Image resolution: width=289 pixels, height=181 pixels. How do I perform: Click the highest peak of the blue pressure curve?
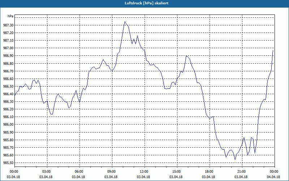[x=125, y=22]
